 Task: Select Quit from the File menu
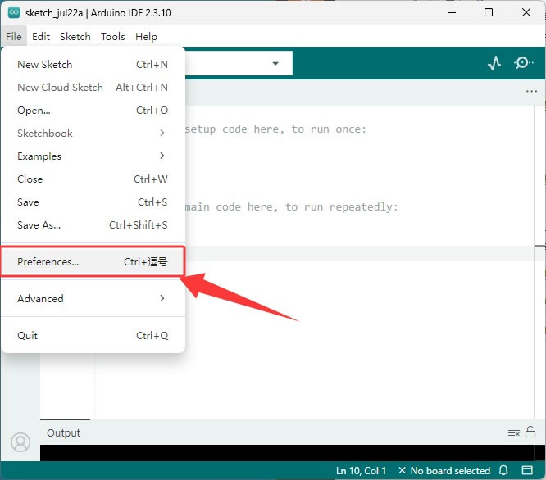point(93,335)
